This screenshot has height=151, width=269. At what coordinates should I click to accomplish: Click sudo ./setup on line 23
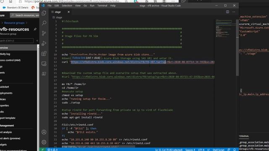(x=71, y=102)
